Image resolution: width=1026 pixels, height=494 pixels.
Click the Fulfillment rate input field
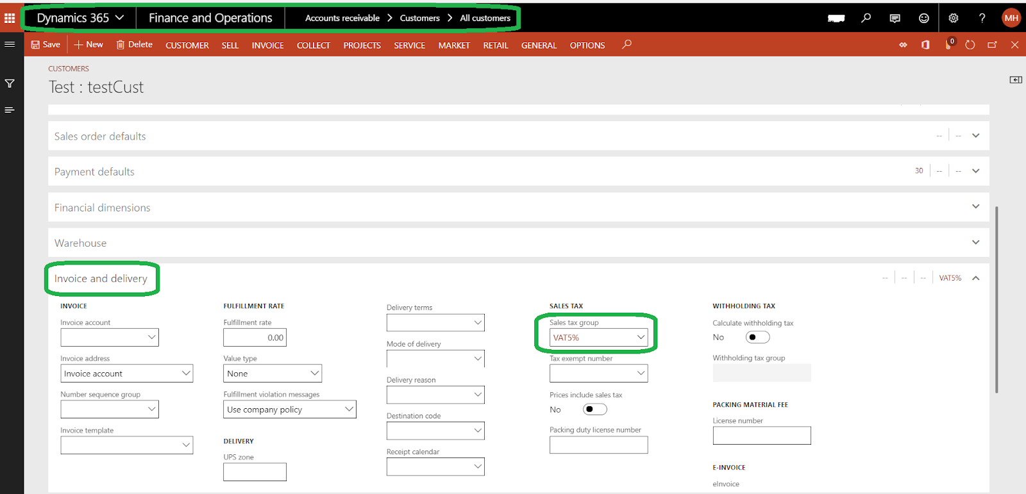[x=255, y=338]
